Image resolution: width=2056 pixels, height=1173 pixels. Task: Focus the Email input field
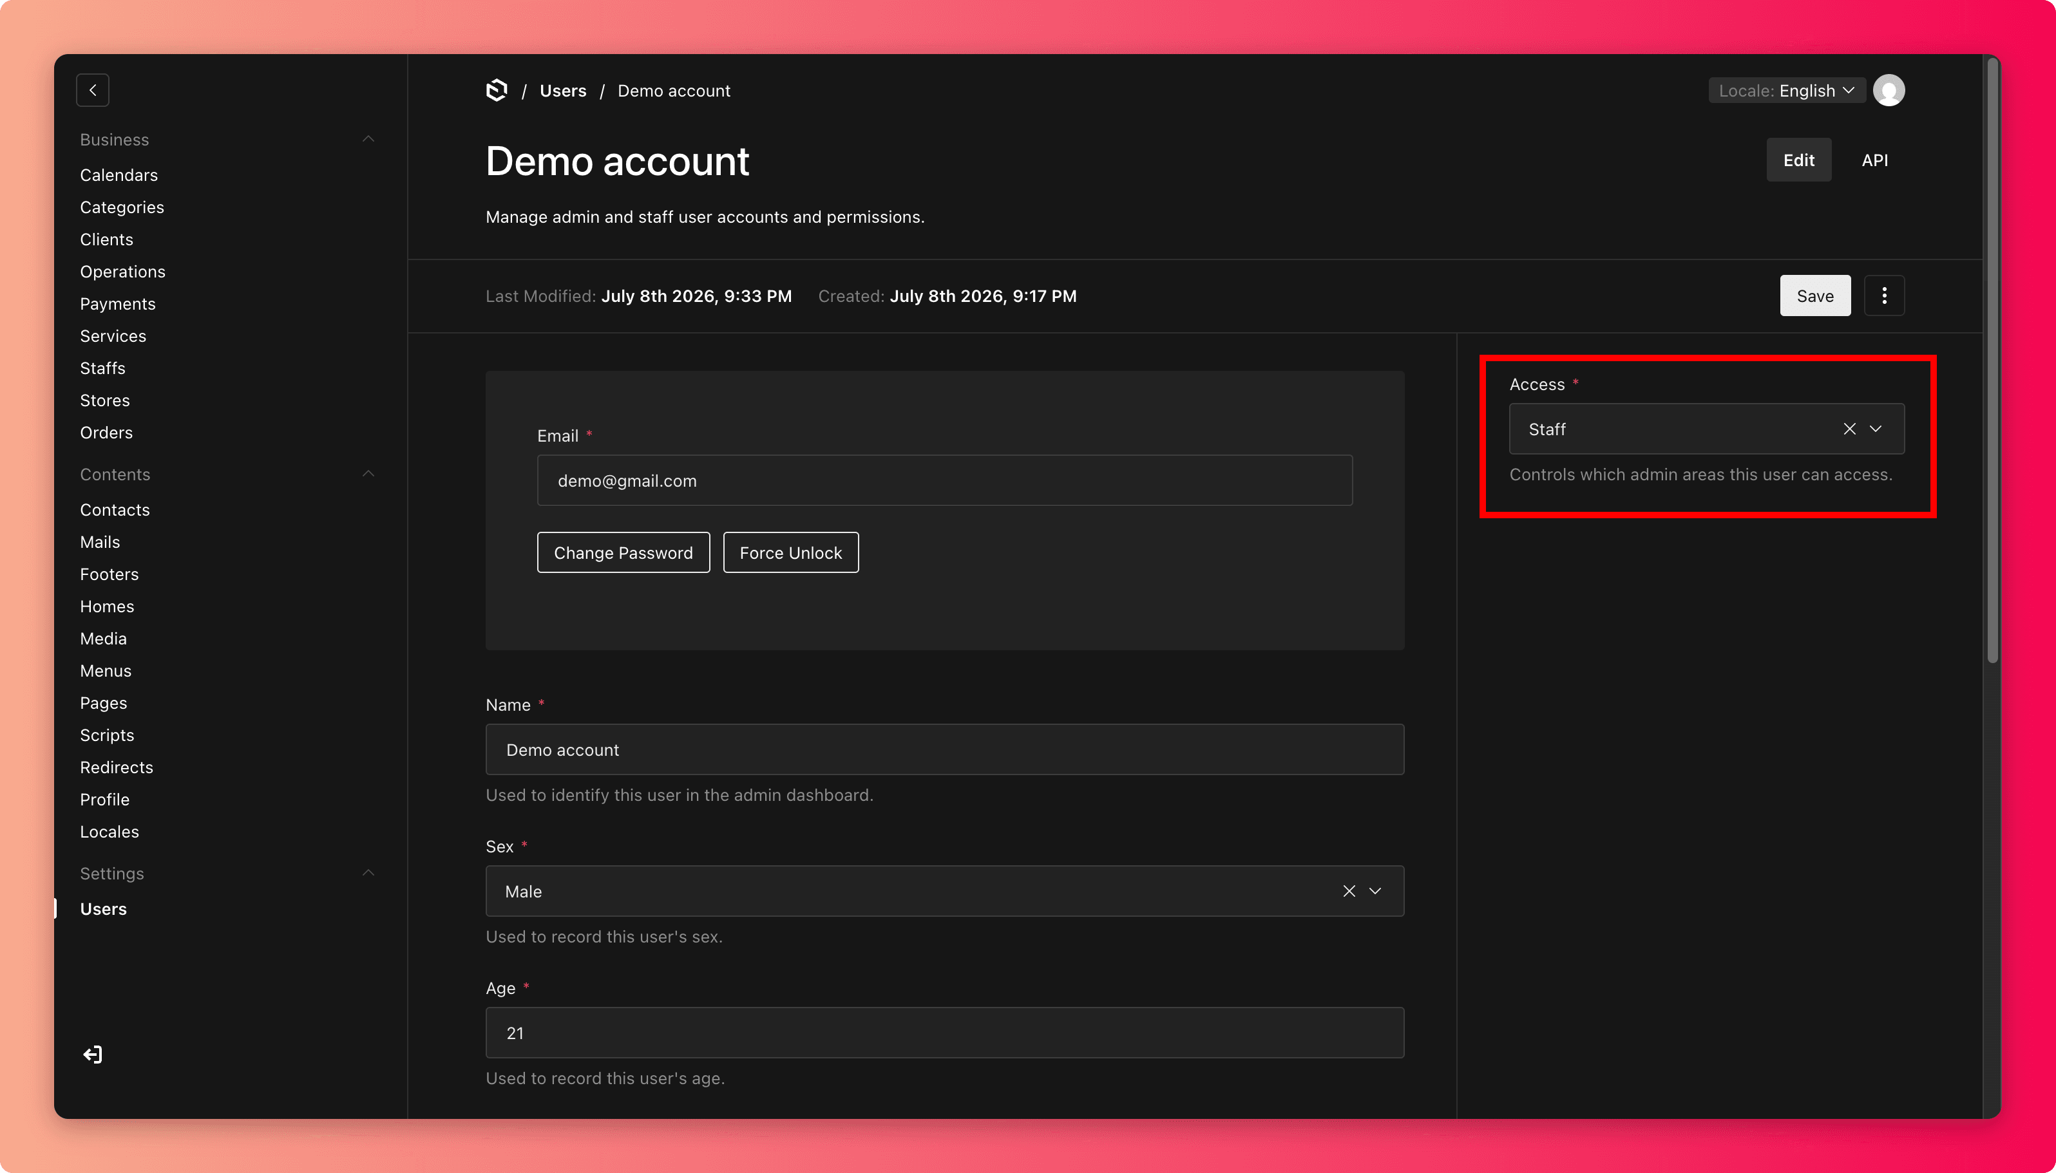[x=944, y=480]
